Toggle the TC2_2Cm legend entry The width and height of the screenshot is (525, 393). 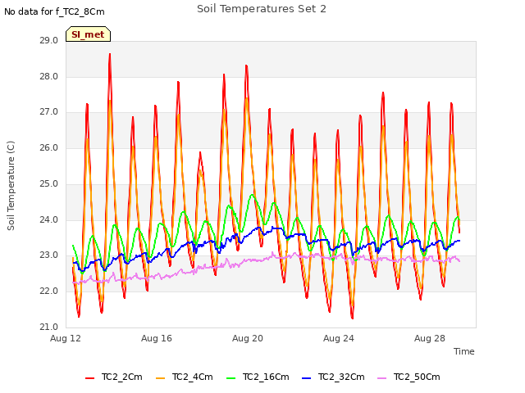[114, 377]
